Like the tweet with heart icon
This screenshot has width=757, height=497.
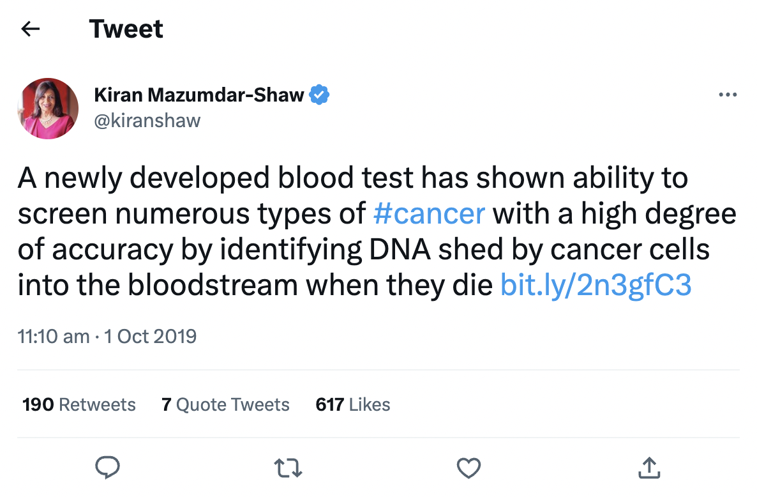pos(469,468)
